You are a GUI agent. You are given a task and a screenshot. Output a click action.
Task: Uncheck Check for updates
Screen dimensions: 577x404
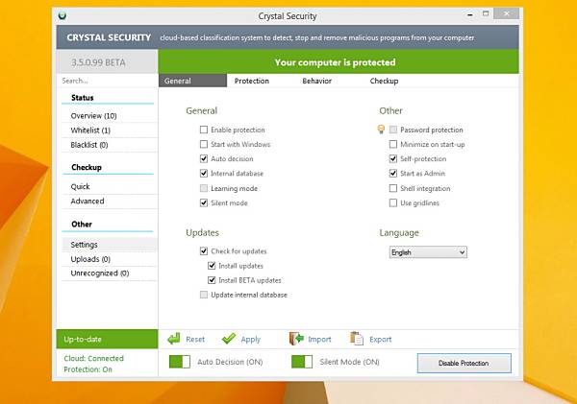[x=204, y=250]
